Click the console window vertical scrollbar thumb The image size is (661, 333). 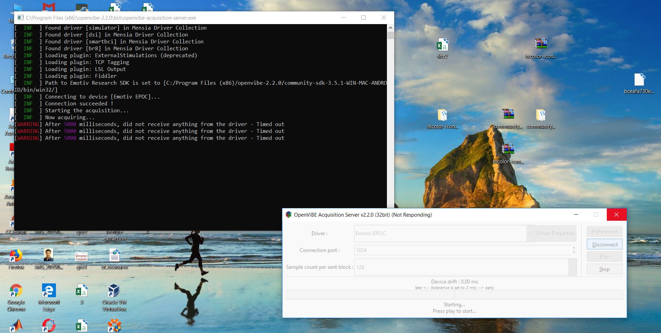390,35
